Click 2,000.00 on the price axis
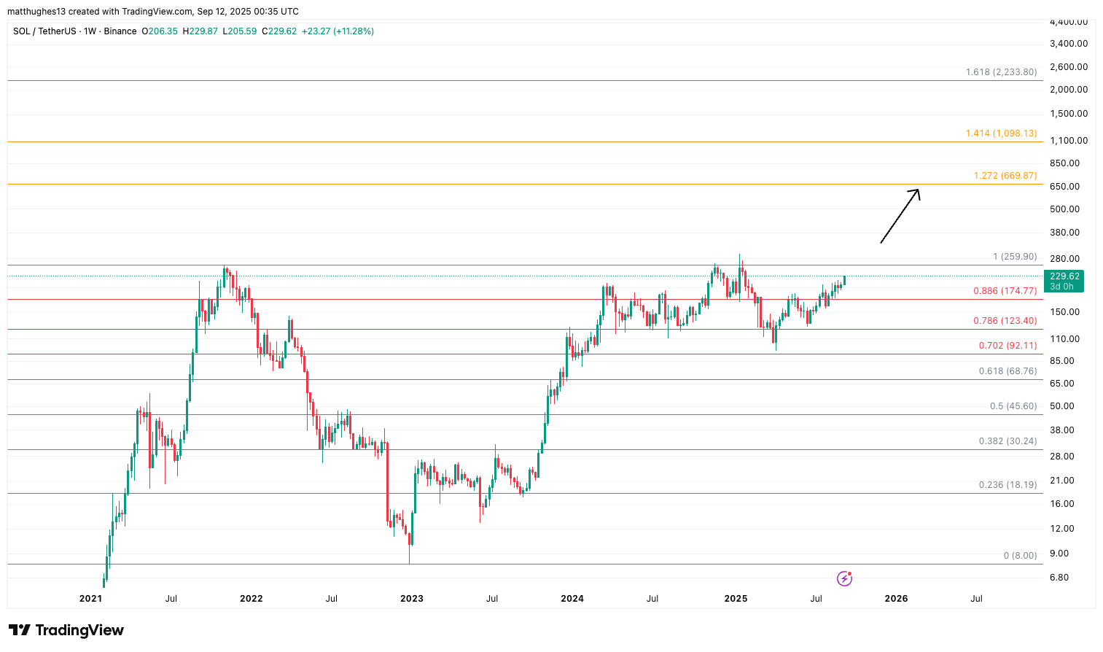Screen dimensions: 1103x652 pyautogui.click(x=1069, y=90)
